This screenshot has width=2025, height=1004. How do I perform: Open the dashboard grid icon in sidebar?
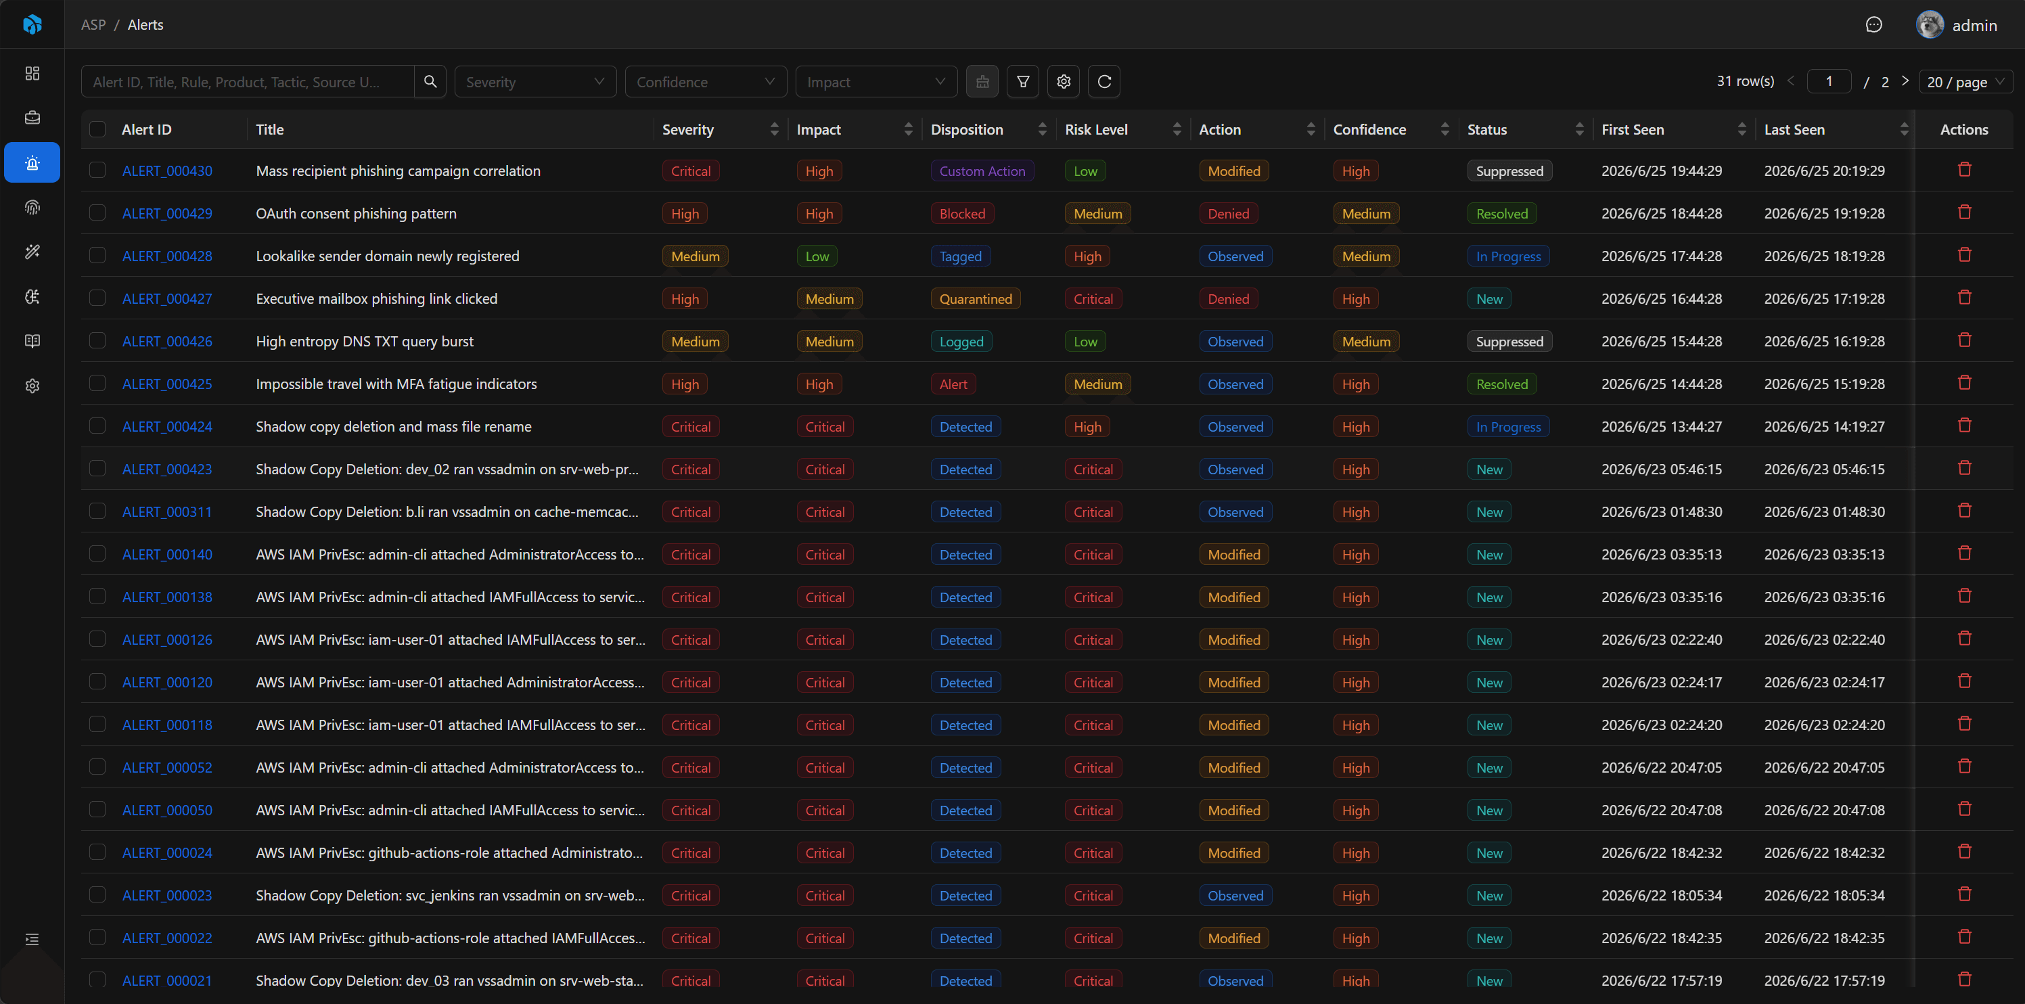coord(32,73)
